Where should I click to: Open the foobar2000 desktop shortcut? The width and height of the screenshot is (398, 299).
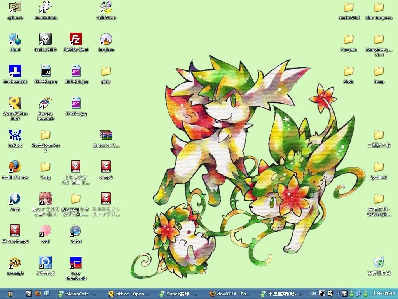45,39
